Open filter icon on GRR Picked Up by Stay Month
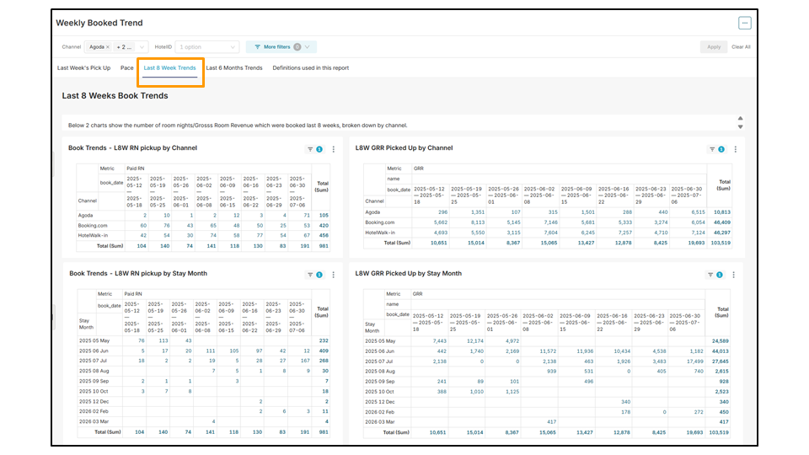Viewport: 809px width, 455px height. click(x=710, y=275)
